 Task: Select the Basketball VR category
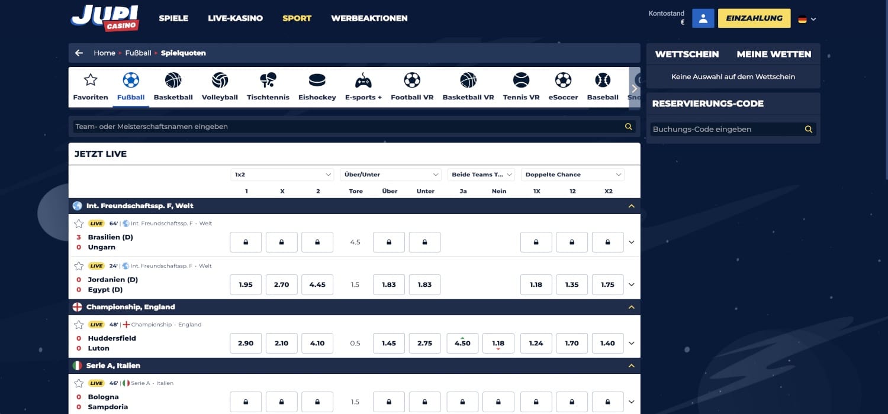tap(468, 87)
